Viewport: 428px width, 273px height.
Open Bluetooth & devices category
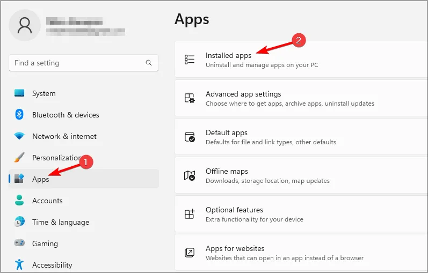tap(84, 115)
